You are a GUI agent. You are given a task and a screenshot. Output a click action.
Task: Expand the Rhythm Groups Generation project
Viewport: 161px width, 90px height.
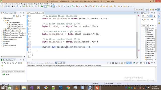click(x=2, y=37)
